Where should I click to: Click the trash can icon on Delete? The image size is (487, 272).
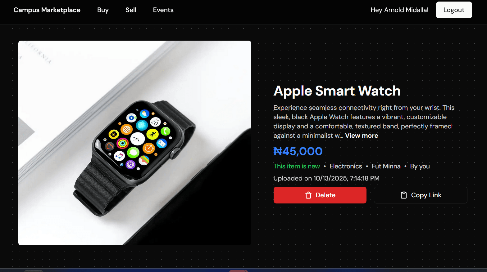pos(308,195)
